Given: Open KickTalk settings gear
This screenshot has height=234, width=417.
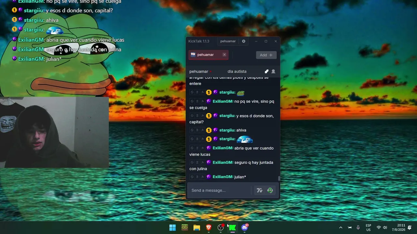Looking at the screenshot, I should point(243,41).
